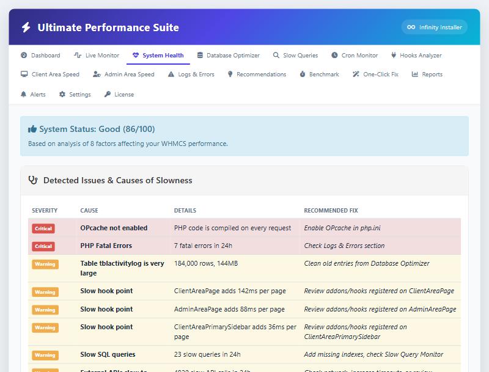The height and width of the screenshot is (372, 489).
Task: Click the Cause column header
Action: 89,210
